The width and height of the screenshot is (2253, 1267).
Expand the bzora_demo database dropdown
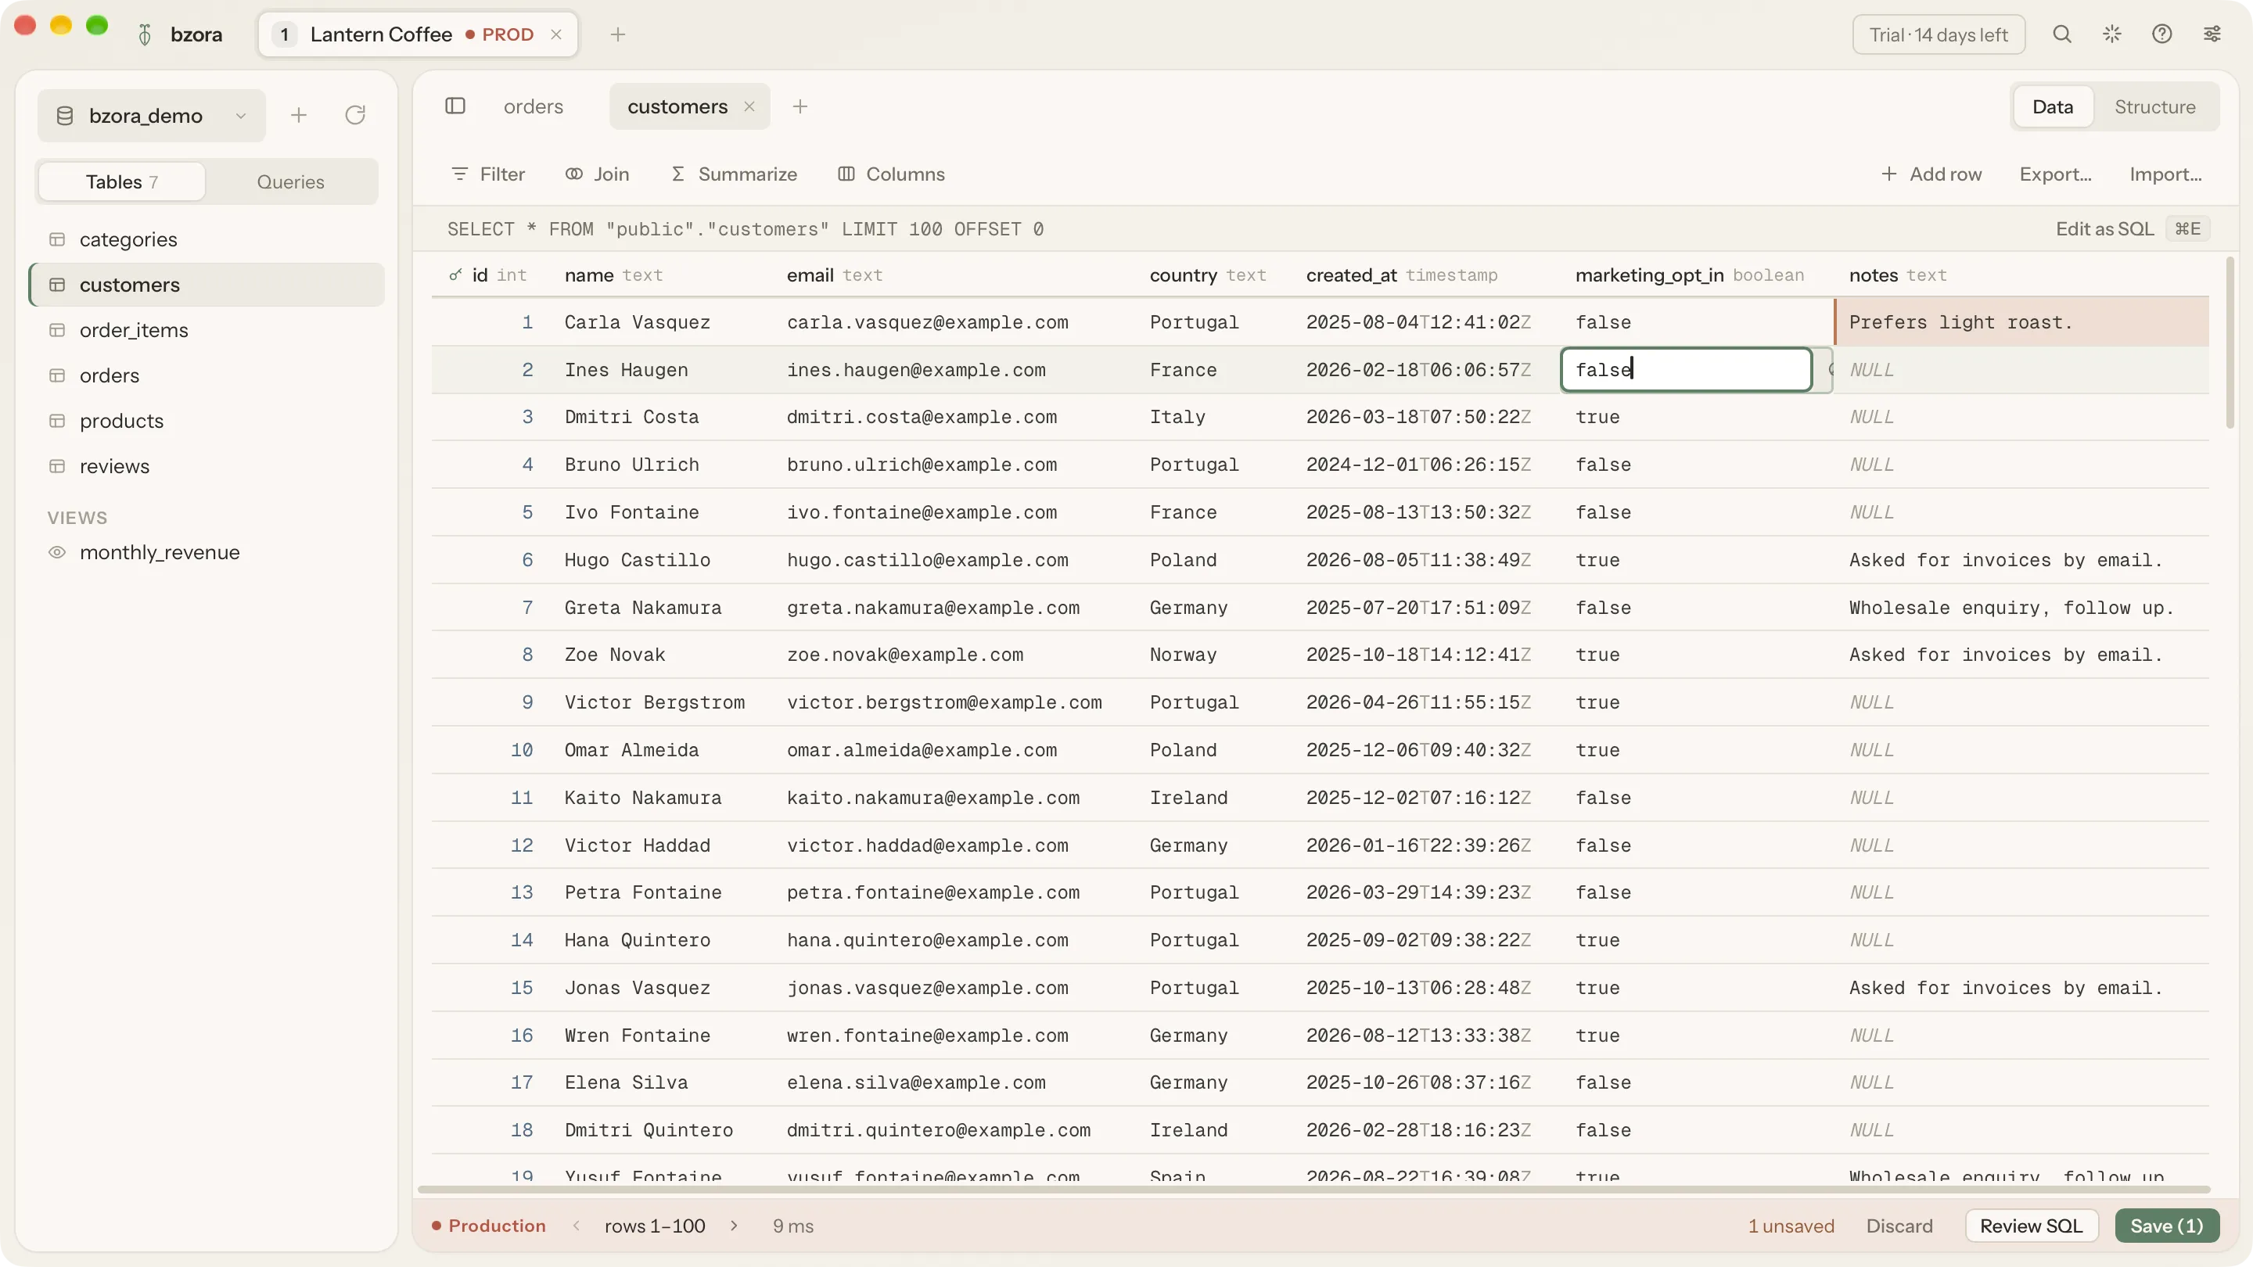pos(151,116)
